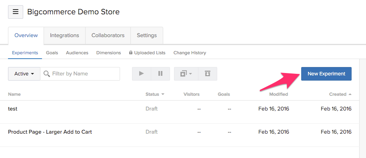366x158 pixels.
Task: Click the New Experiment button
Action: [x=326, y=74]
